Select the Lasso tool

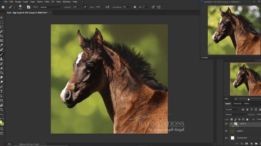pyautogui.click(x=2, y=27)
